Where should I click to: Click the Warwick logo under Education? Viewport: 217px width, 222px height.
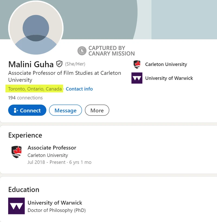point(16,206)
